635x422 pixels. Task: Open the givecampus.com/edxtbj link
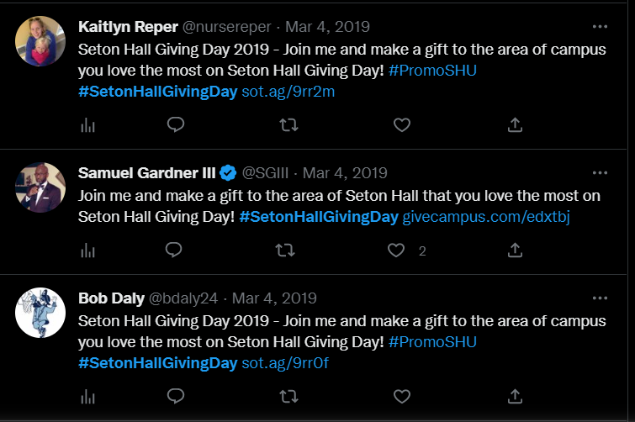pyautogui.click(x=487, y=217)
